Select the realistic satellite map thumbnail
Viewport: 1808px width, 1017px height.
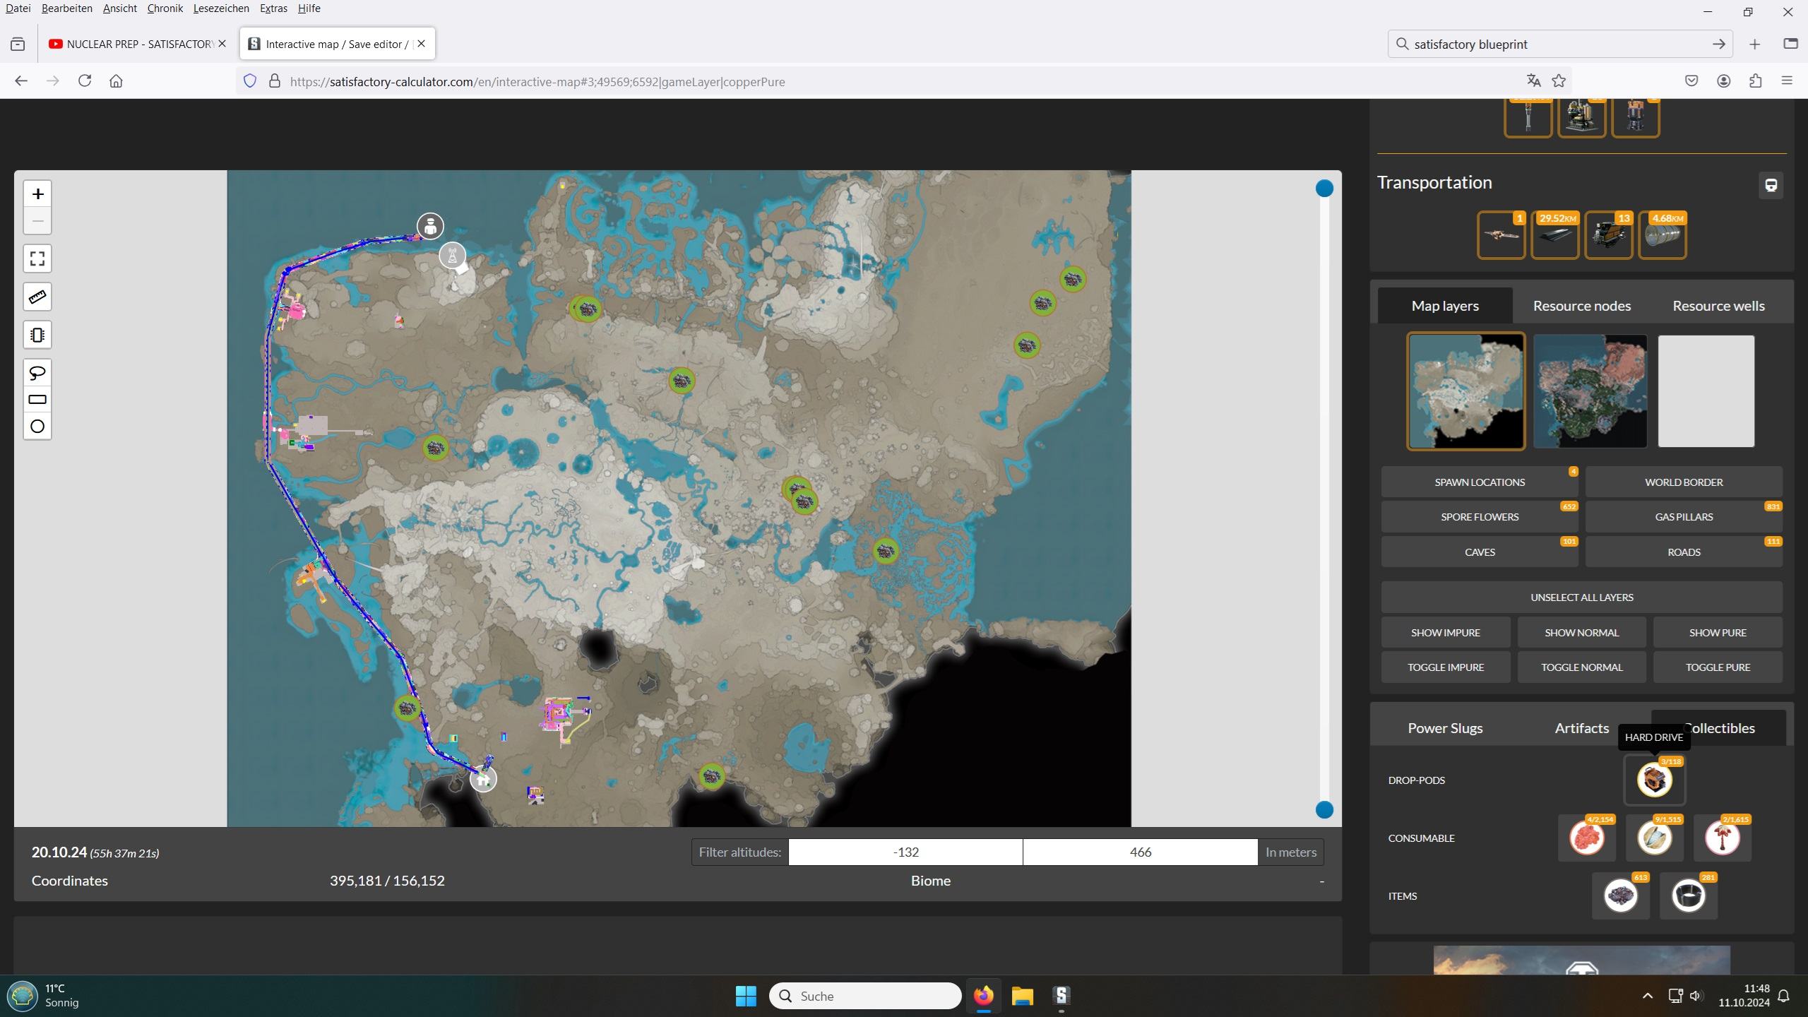(1590, 391)
